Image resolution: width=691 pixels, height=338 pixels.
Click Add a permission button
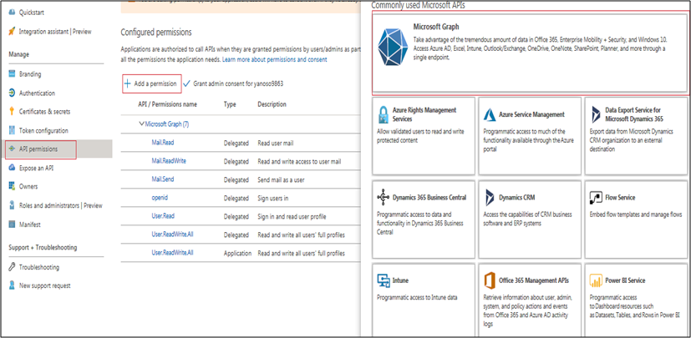[150, 83]
